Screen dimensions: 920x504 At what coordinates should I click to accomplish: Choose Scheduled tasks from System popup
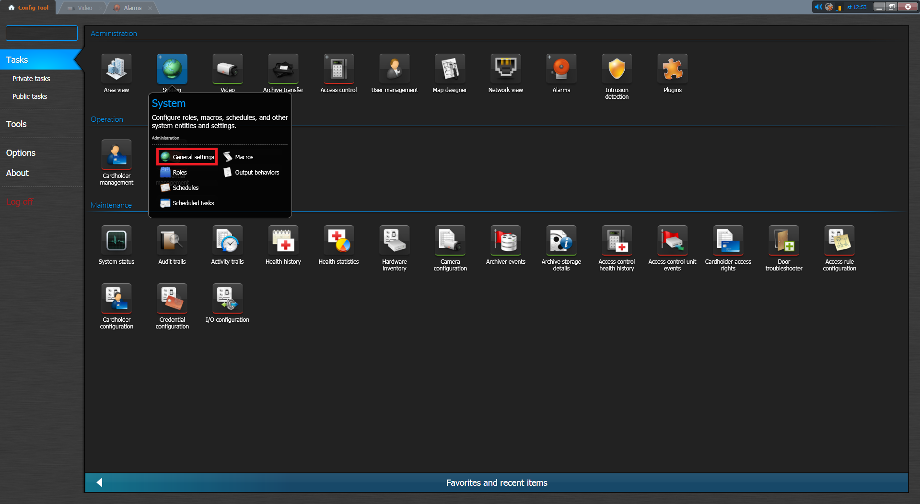pyautogui.click(x=187, y=203)
